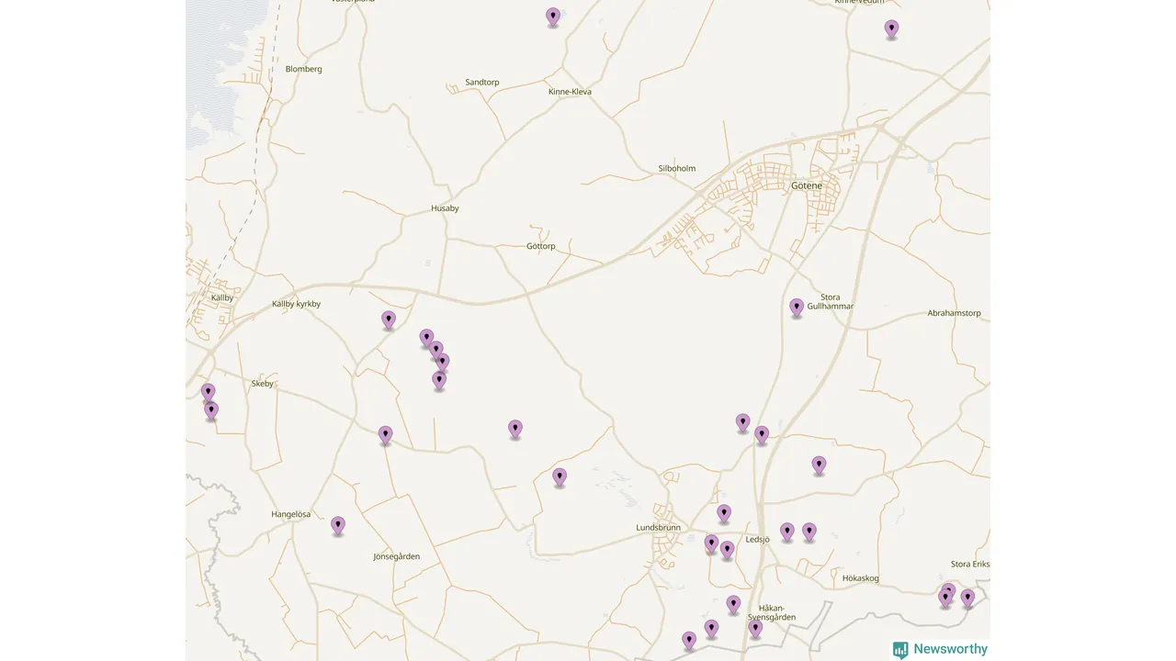
Task: Click the Kinne-Kleva label
Action: (x=570, y=92)
